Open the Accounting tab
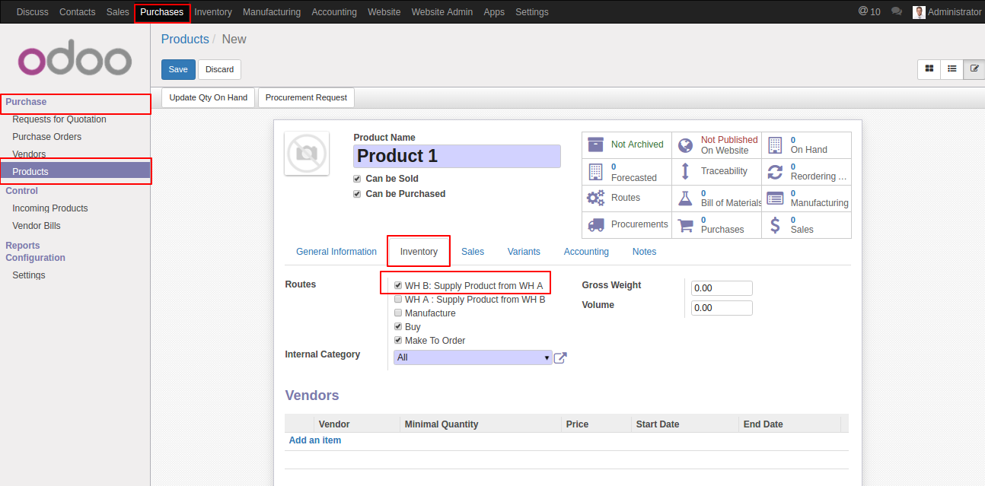This screenshot has height=486, width=985. pos(586,252)
